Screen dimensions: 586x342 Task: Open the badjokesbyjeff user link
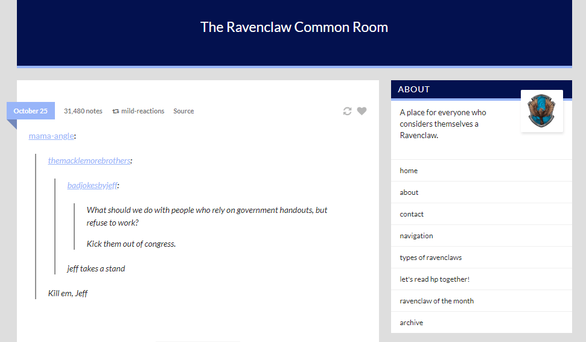pyautogui.click(x=92, y=185)
